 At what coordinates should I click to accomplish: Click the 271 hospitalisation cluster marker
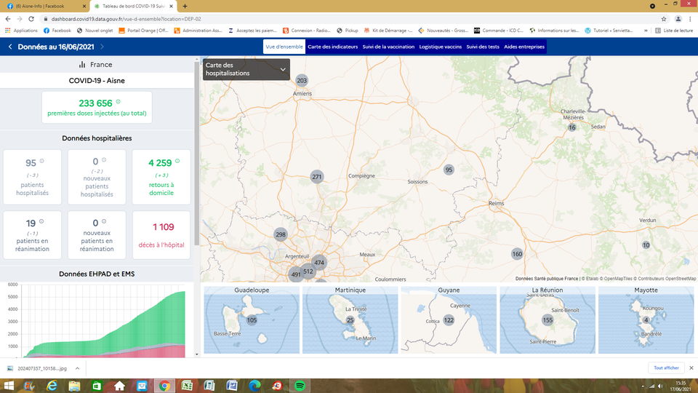coord(316,177)
